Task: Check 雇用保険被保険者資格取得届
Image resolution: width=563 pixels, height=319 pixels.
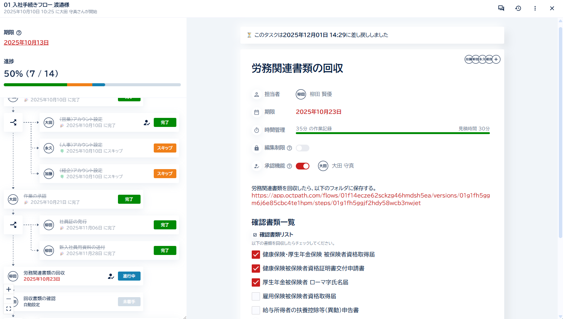Action: pyautogui.click(x=256, y=296)
